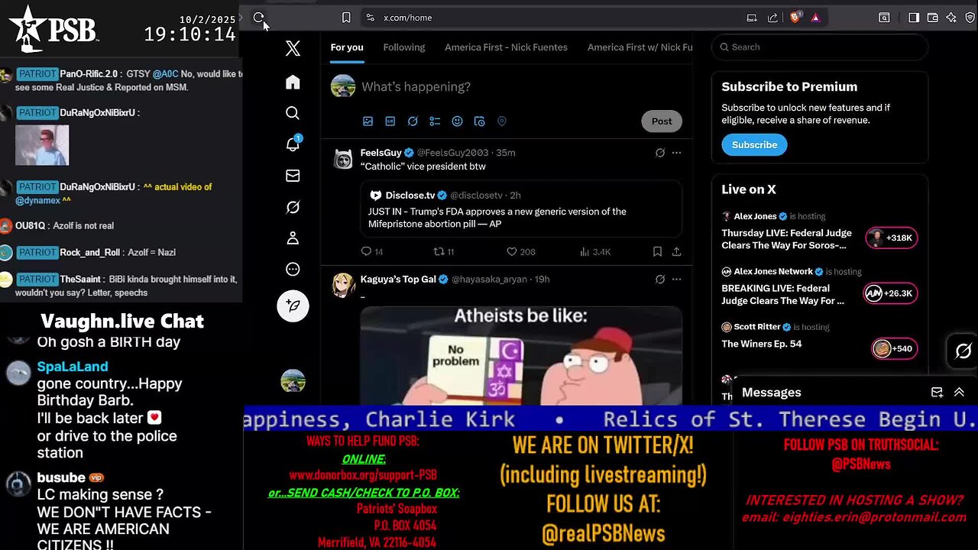978x550 pixels.
Task: Open the site settings icon beside x.com/home
Action: pos(370,18)
